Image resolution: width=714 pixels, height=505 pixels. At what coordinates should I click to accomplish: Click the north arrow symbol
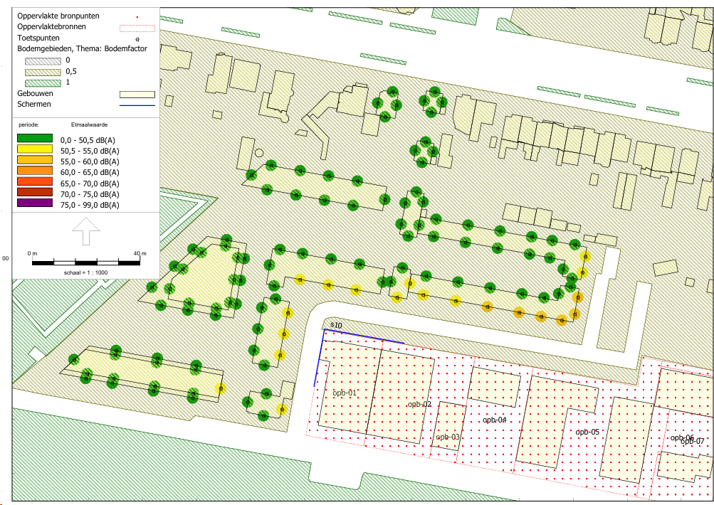click(86, 231)
